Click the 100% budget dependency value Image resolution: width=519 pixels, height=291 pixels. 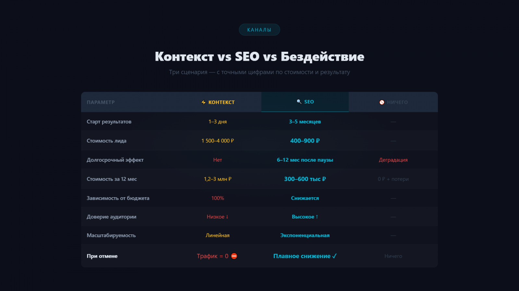218,198
